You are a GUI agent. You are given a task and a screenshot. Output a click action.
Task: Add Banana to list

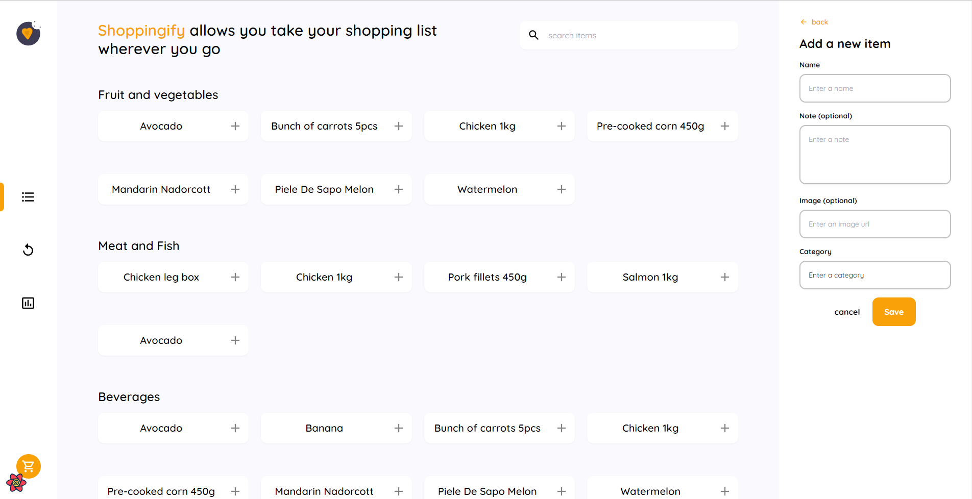pyautogui.click(x=399, y=428)
